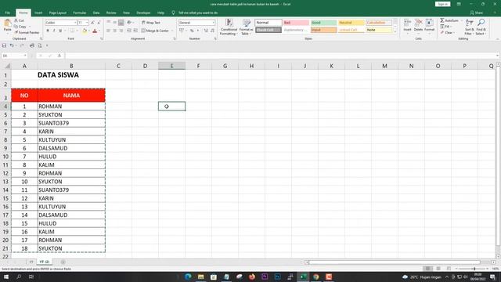This screenshot has width=501, height=282.
Task: Switch to the Formulas tab
Action: point(80,13)
